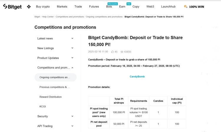Select Security sidebar label

[x=42, y=116]
